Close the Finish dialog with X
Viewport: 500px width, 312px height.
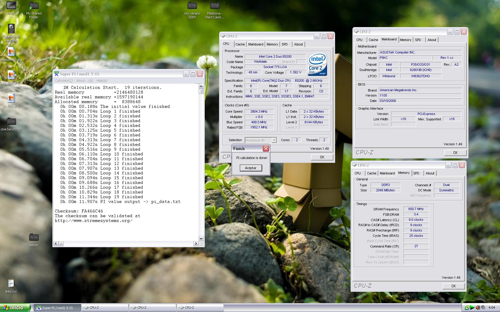pos(266,148)
